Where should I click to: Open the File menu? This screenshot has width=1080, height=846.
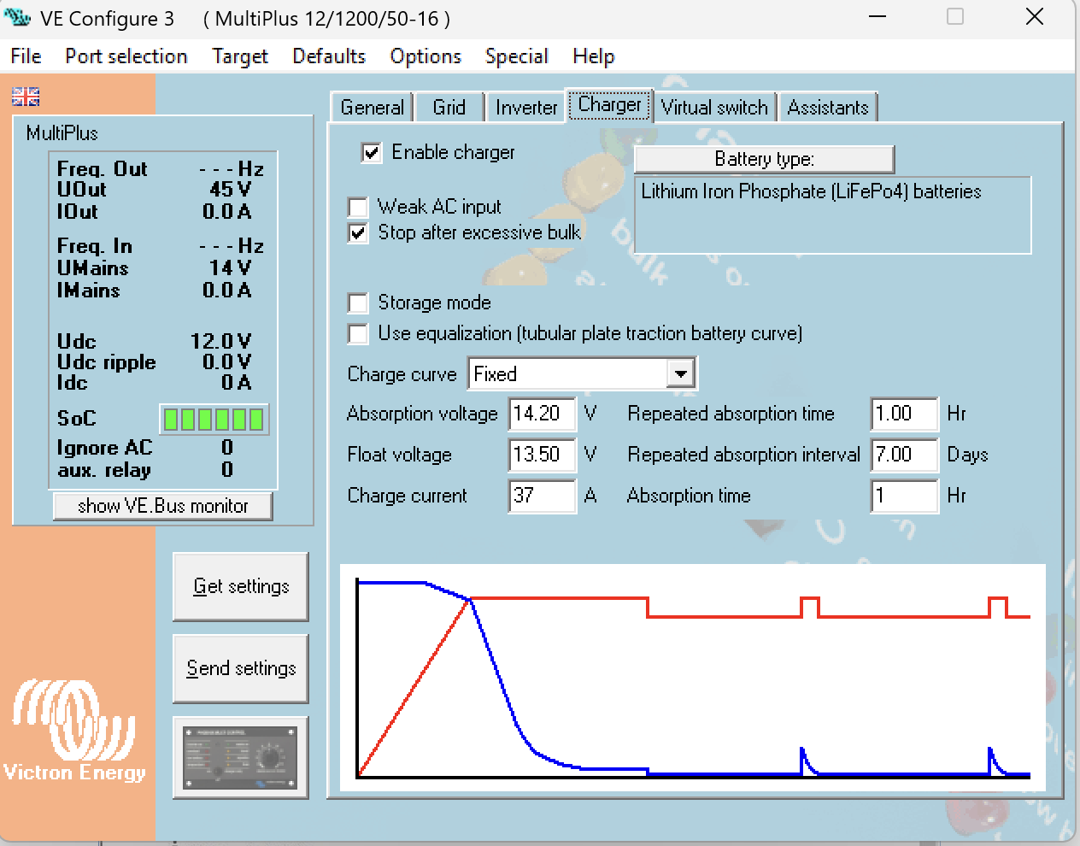[26, 56]
